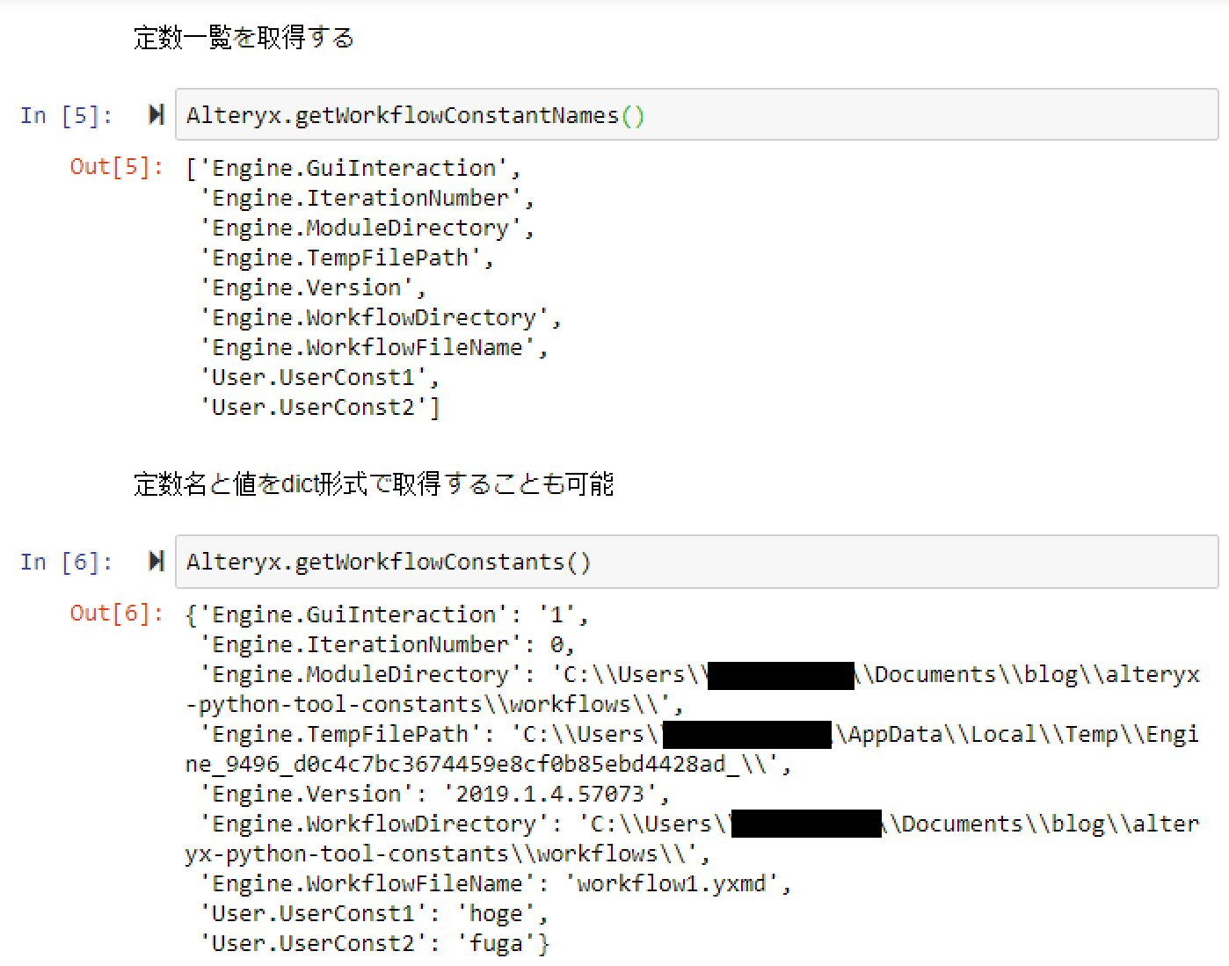Click the Out[5] output prompt
Screen dimensions: 1229x966
[116, 167]
